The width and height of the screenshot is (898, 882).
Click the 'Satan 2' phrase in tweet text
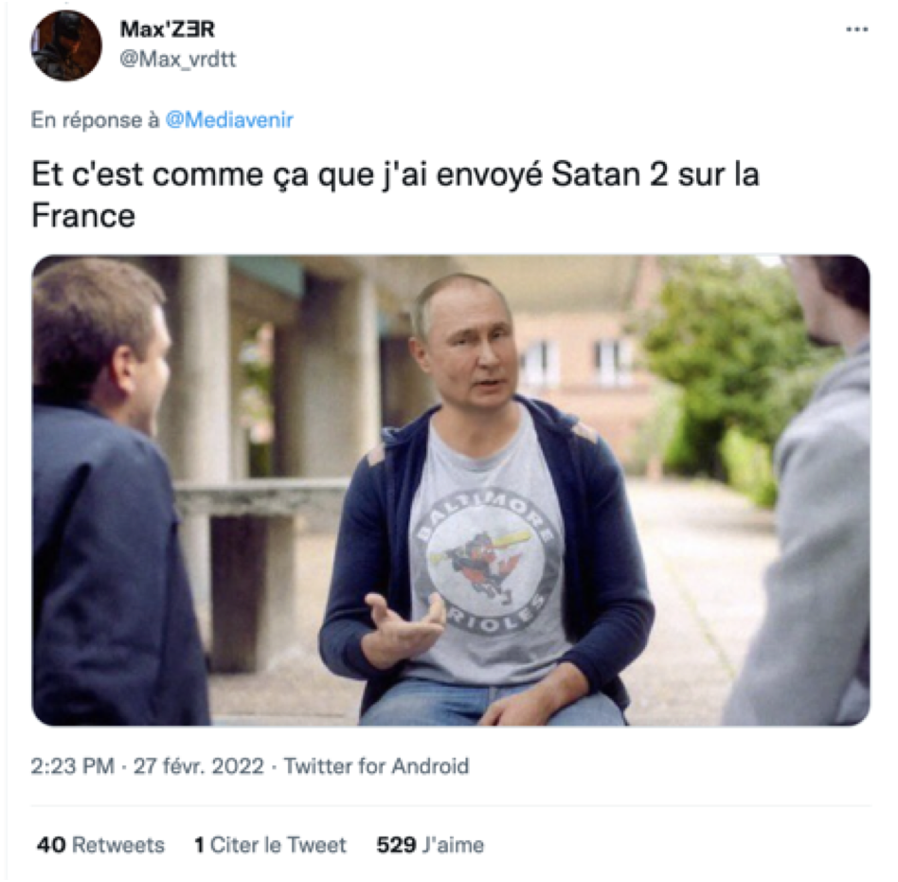click(609, 174)
